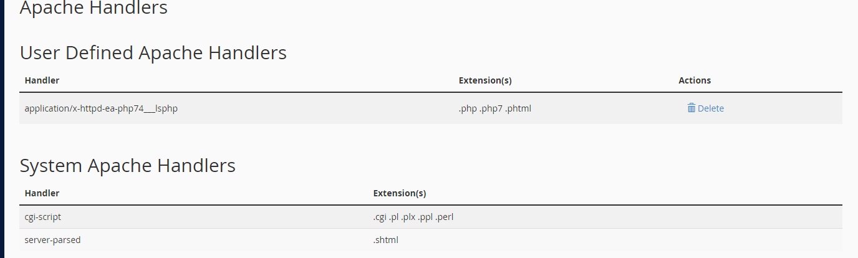This screenshot has width=858, height=258.
Task: Click Handler header in User Defined table
Action: click(42, 80)
